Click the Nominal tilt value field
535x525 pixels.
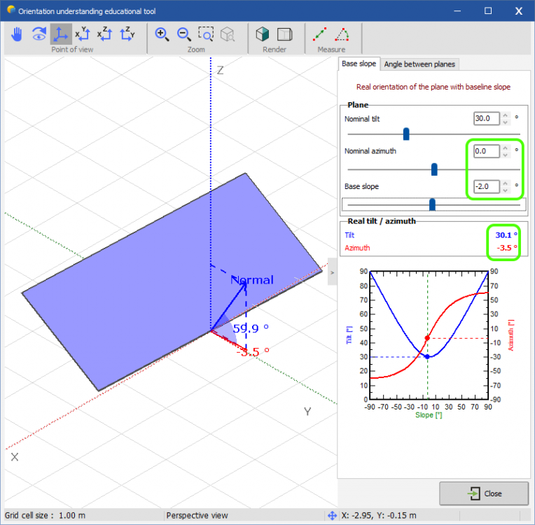[485, 119]
